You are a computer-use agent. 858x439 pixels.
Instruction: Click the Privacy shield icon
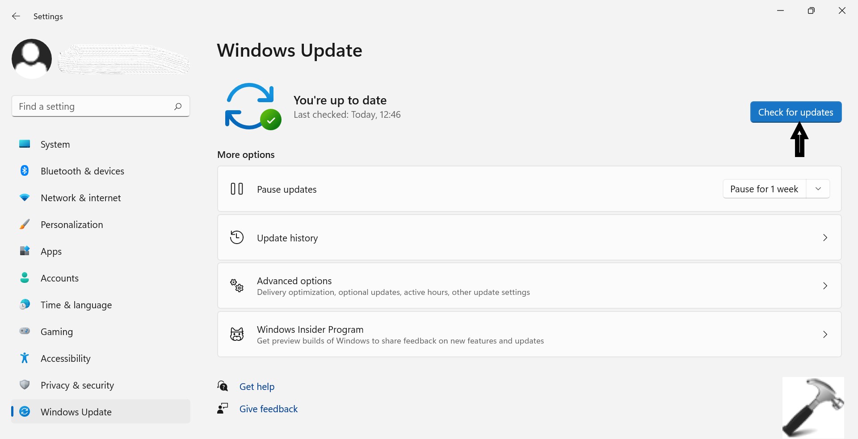(x=25, y=385)
